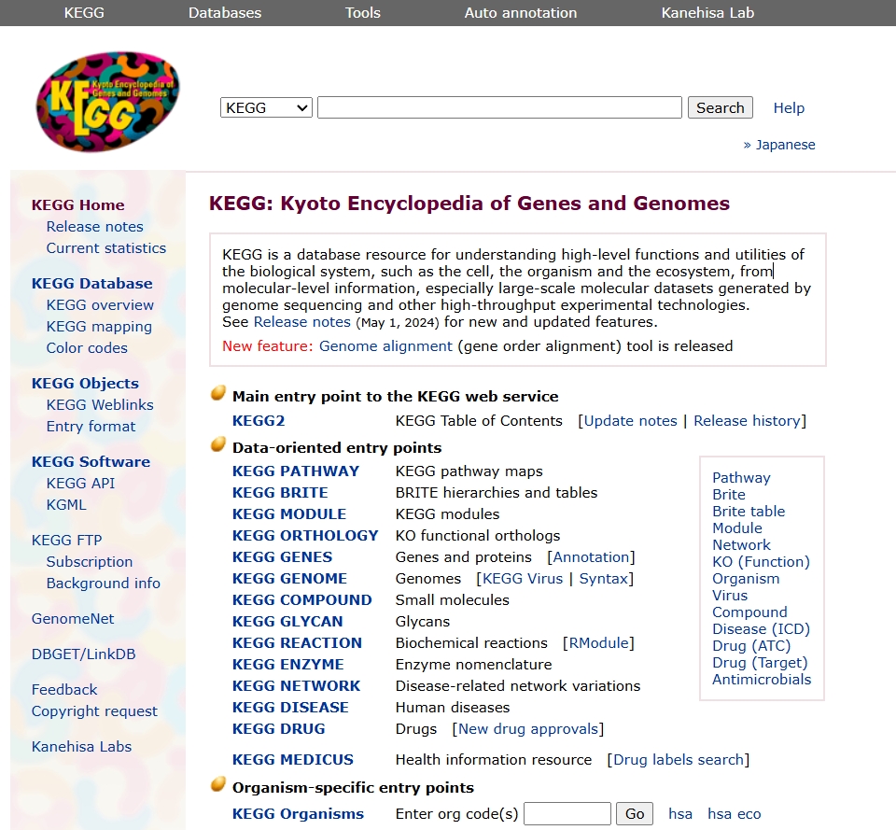Open DBGET/LinkDB sidebar link
The width and height of the screenshot is (896, 830).
click(x=83, y=654)
